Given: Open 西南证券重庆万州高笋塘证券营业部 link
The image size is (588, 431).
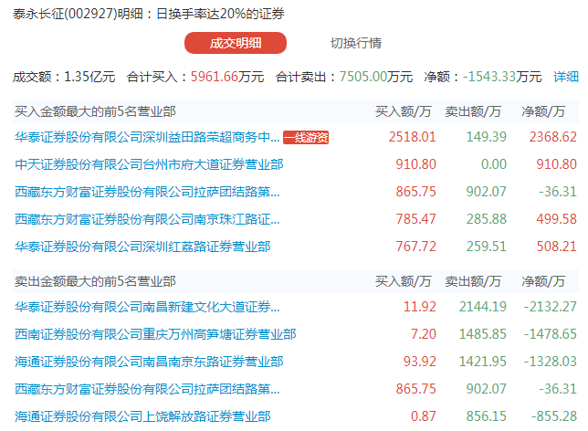Looking at the screenshot, I should pos(155,334).
